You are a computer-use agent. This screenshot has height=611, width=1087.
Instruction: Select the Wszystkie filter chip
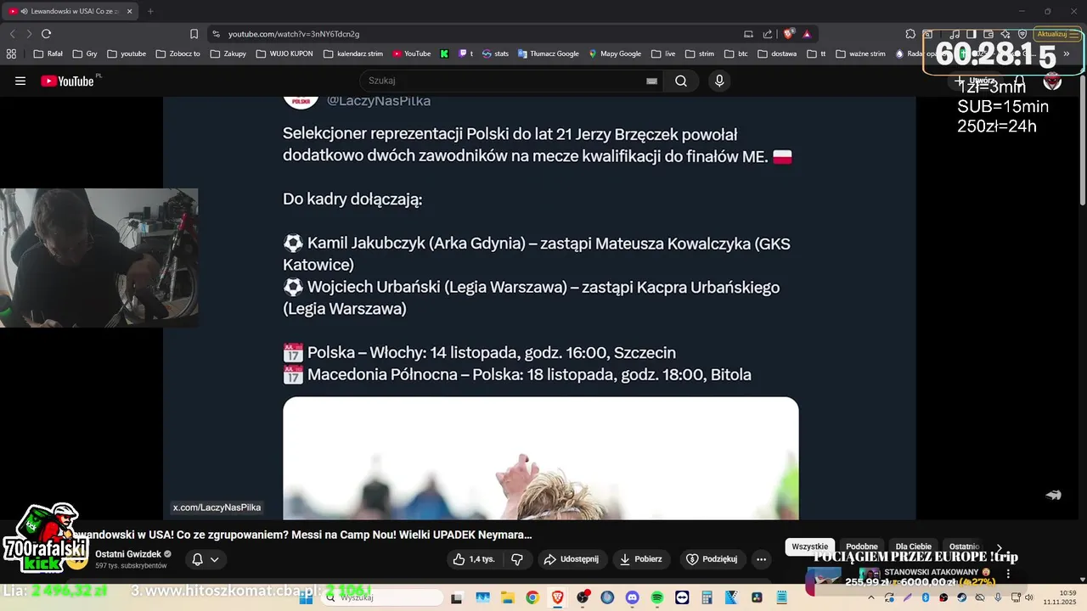coord(809,547)
